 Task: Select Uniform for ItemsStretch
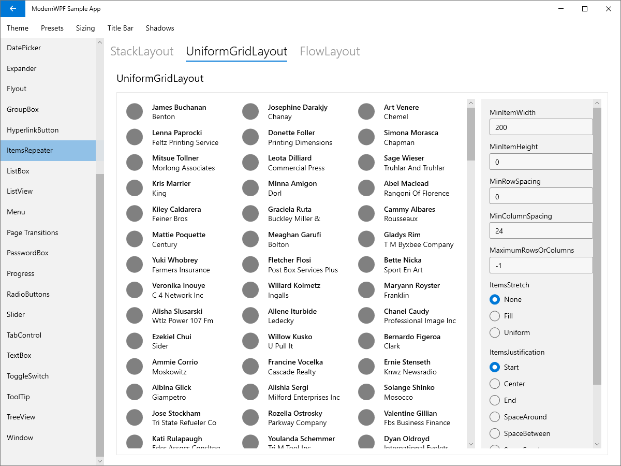click(510, 332)
